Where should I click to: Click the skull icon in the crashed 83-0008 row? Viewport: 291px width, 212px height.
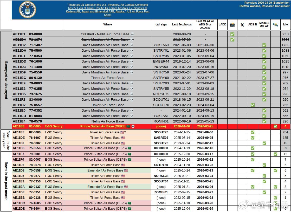[132, 34]
